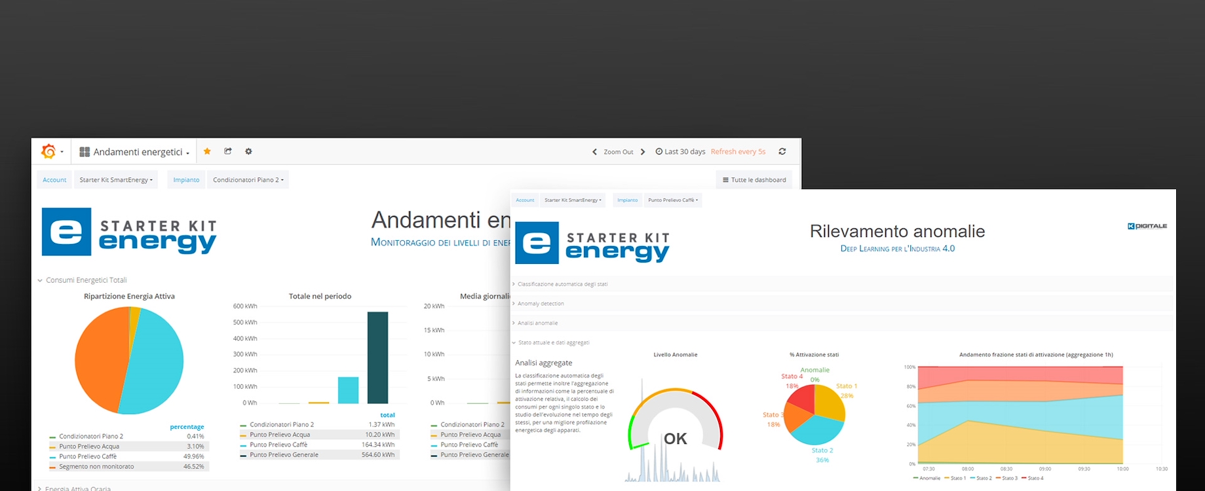This screenshot has height=491, width=1205.
Task: Star the Andamenti energetici dashboard
Action: [207, 151]
